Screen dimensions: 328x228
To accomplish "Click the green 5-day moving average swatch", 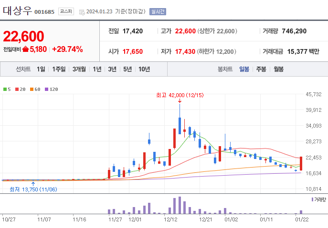I will [x=5, y=89].
